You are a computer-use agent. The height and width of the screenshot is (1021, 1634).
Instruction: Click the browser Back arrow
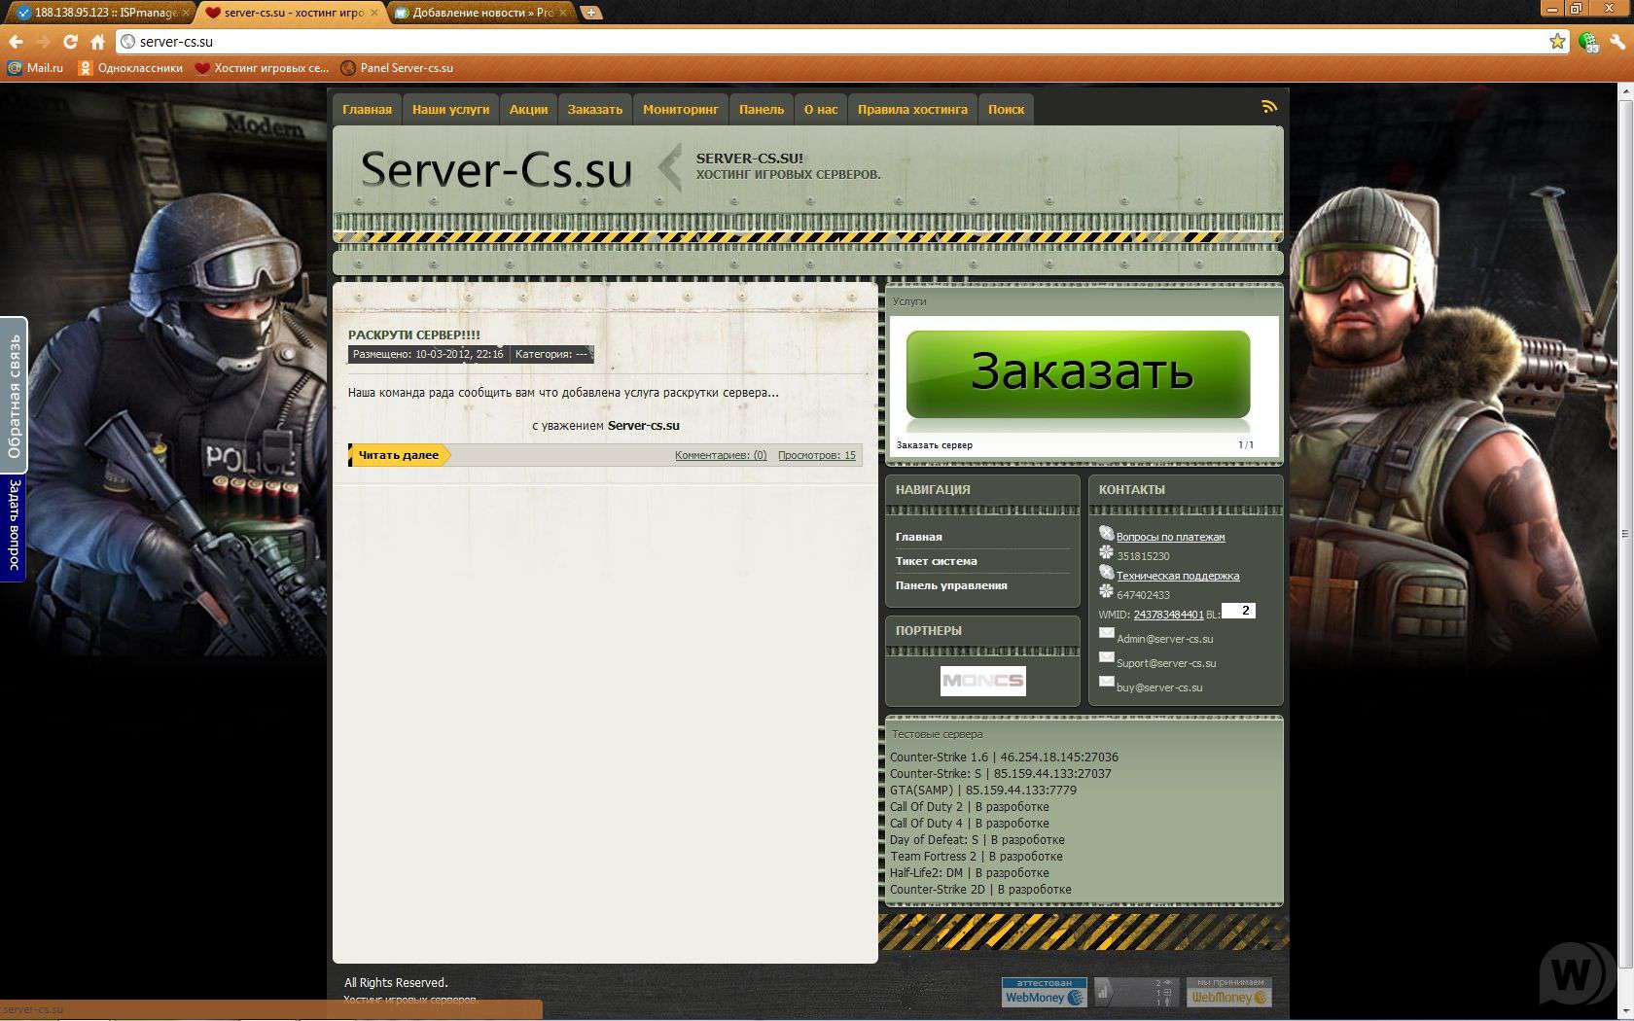point(16,42)
